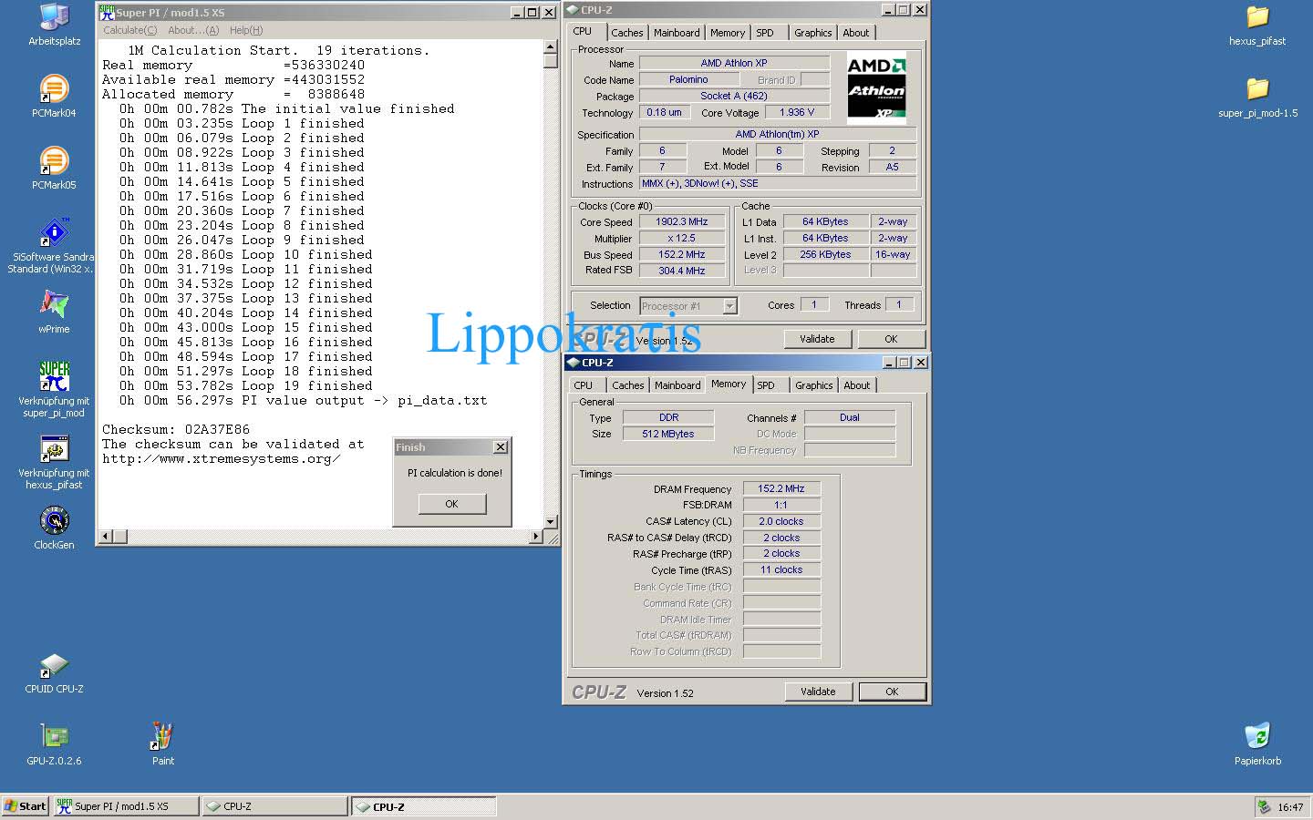Close the Finish dialog
The height and width of the screenshot is (820, 1313).
[501, 447]
